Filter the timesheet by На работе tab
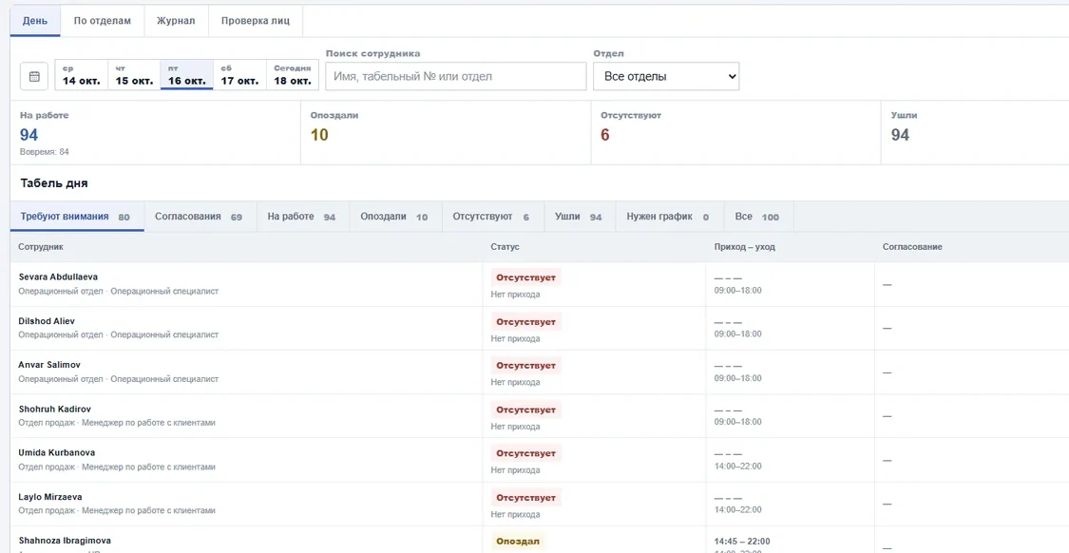The image size is (1069, 553). [302, 217]
